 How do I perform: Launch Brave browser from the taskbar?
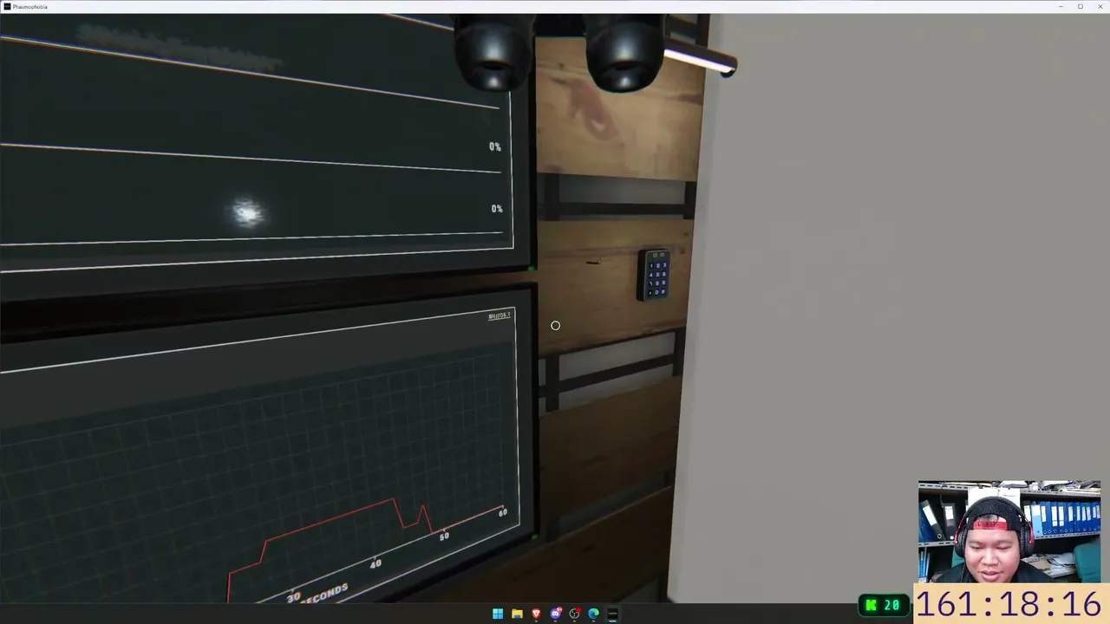point(536,614)
